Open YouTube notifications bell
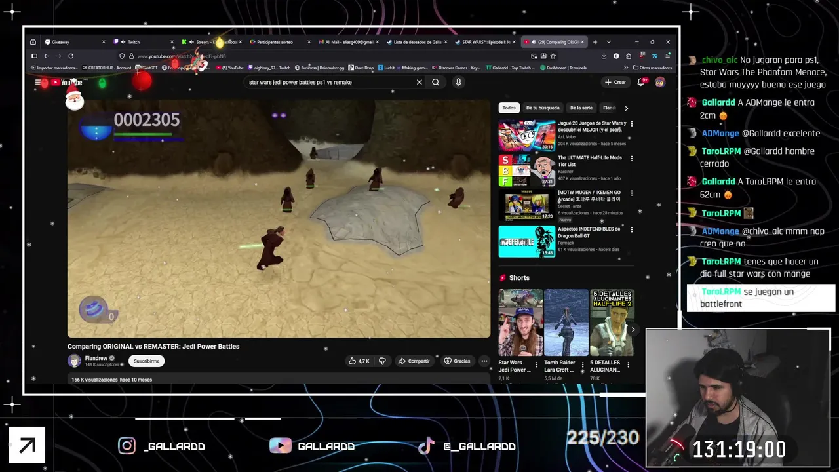Viewport: 839px width, 472px height. [641, 82]
